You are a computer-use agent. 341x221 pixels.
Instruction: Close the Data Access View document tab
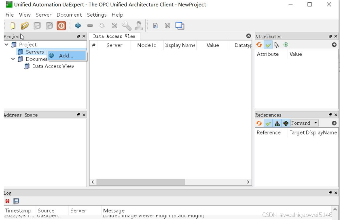[249, 36]
